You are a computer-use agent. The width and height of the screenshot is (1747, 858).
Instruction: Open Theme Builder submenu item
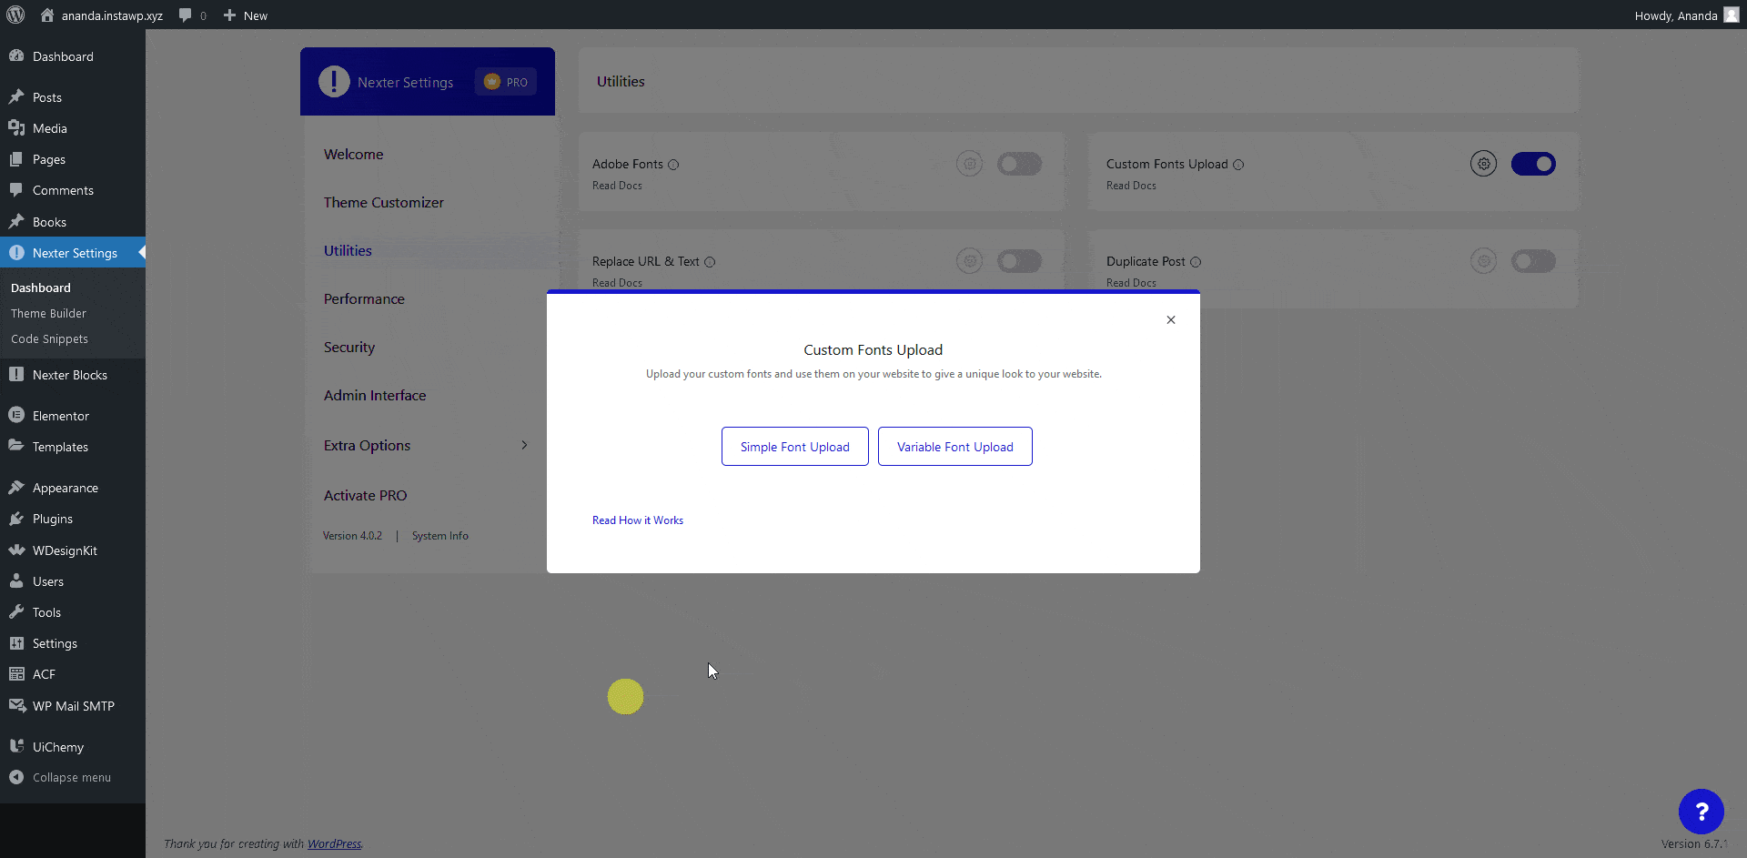coord(48,313)
